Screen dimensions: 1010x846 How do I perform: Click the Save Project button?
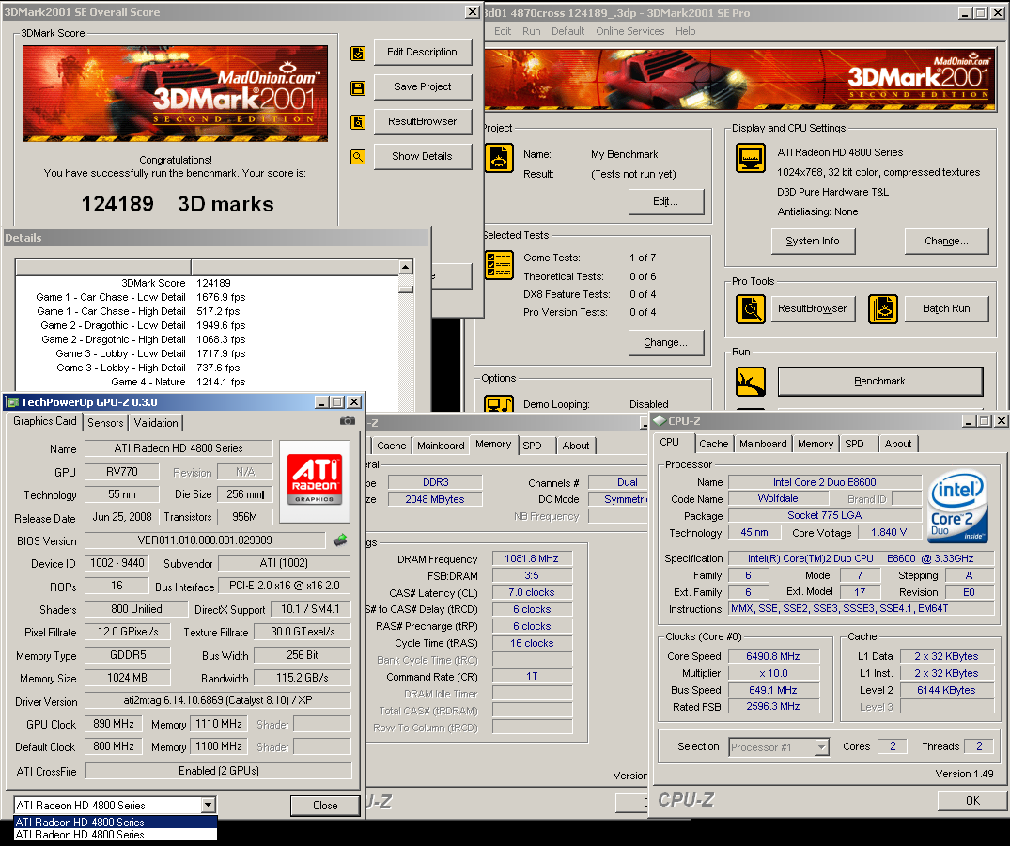423,87
